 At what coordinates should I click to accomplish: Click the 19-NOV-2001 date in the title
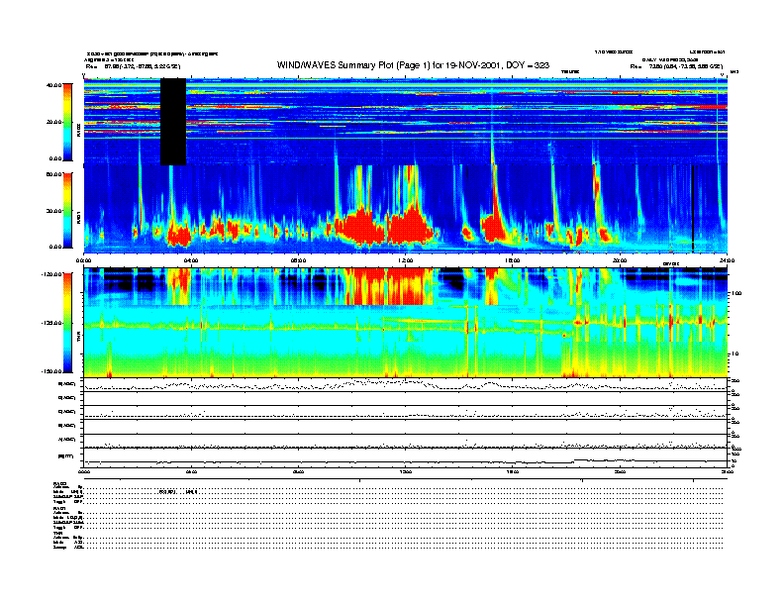click(x=471, y=65)
